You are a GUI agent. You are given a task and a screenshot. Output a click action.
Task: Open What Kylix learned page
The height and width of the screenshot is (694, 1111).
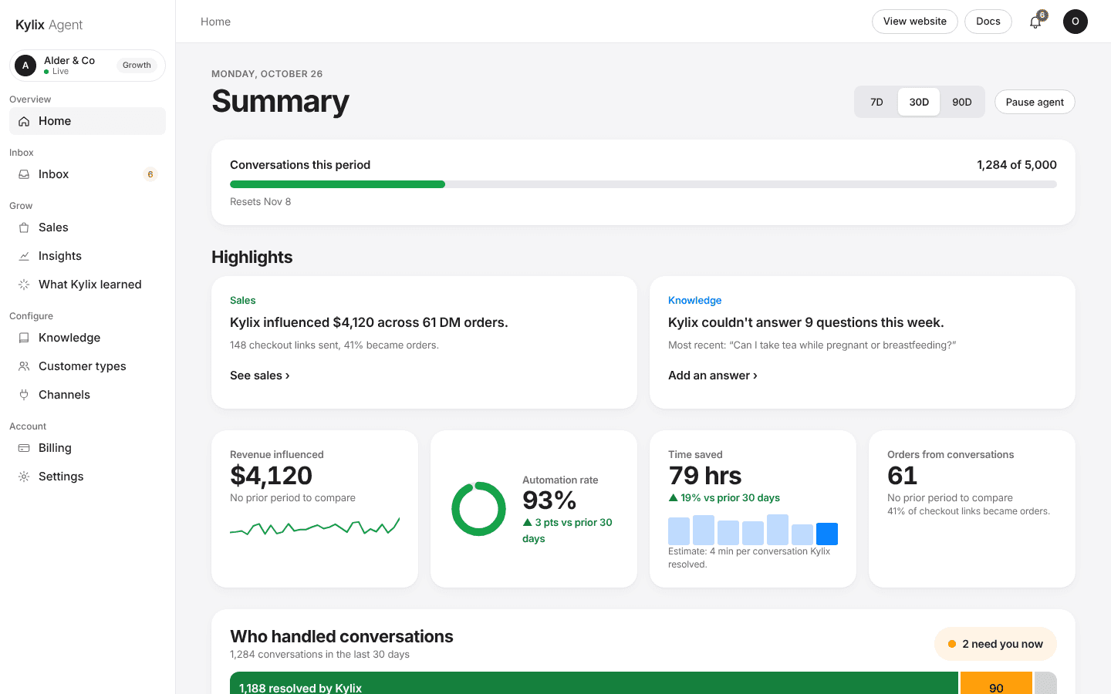pos(87,285)
